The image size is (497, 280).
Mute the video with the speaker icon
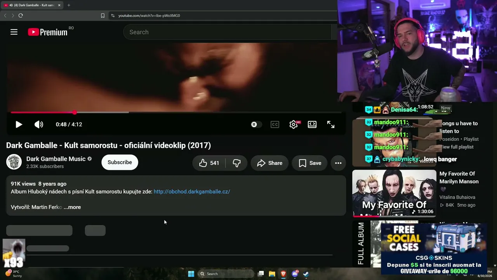point(39,124)
